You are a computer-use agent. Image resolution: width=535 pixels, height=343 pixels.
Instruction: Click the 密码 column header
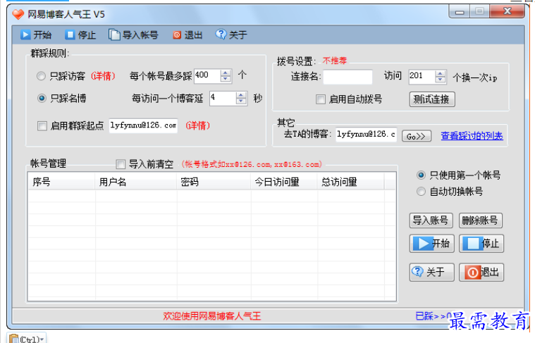214,182
